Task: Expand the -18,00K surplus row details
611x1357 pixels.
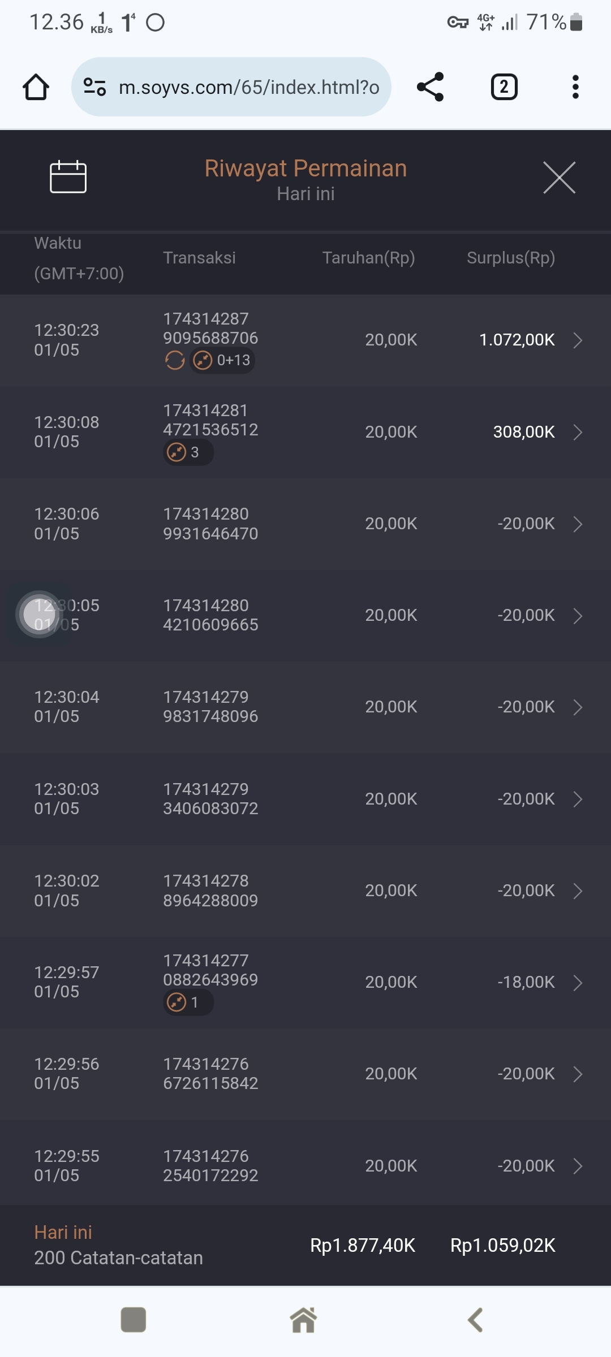Action: pyautogui.click(x=578, y=983)
